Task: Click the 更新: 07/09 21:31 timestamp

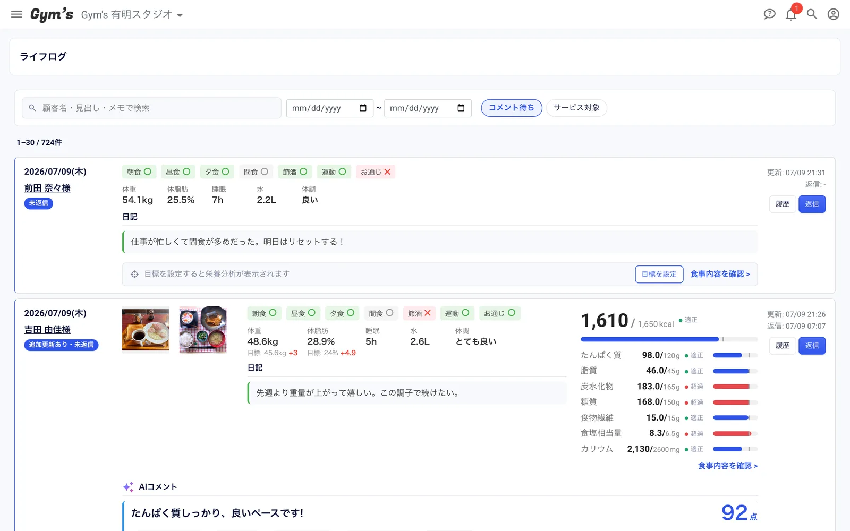Action: 796,173
